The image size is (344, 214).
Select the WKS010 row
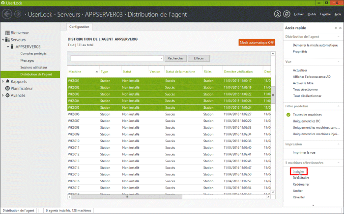(169, 141)
